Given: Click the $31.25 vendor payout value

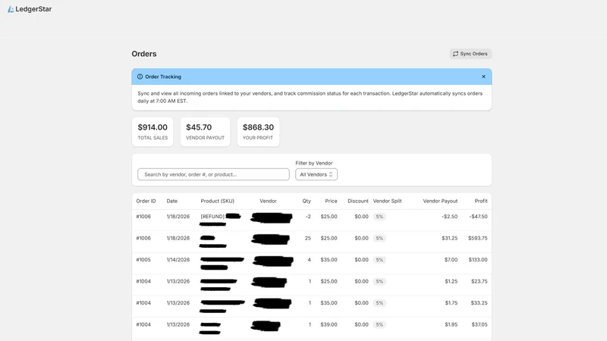Looking at the screenshot, I should click(x=449, y=238).
